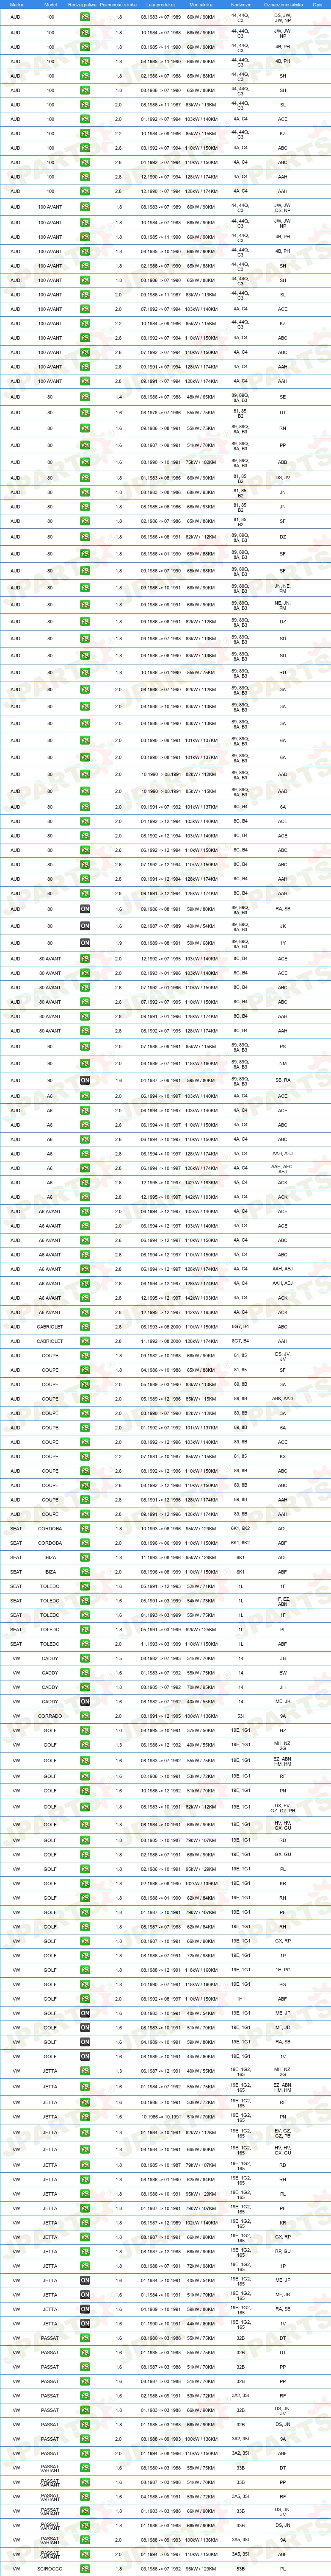This screenshot has width=331, height=2576.
Task: Click the SEAT brand cell in the IBIZA 2.0 row
Action: (x=16, y=1572)
